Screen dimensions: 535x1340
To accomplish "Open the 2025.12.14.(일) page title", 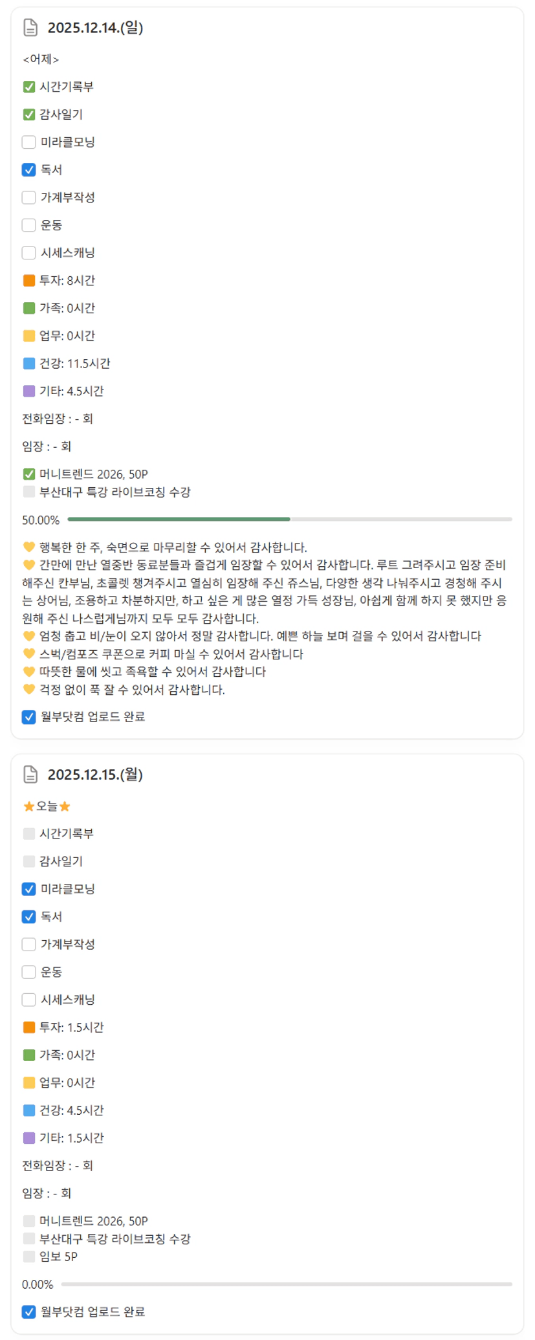I will pyautogui.click(x=95, y=28).
